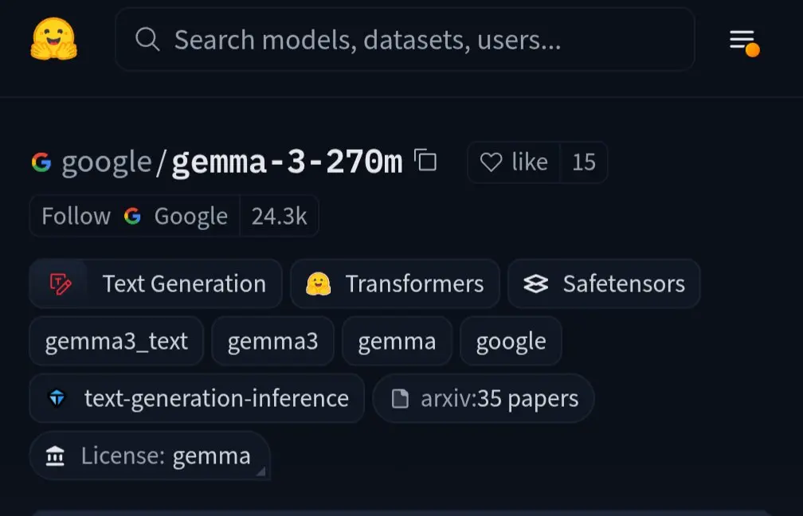Click the gemma3 tag
This screenshot has width=803, height=516.
(272, 341)
